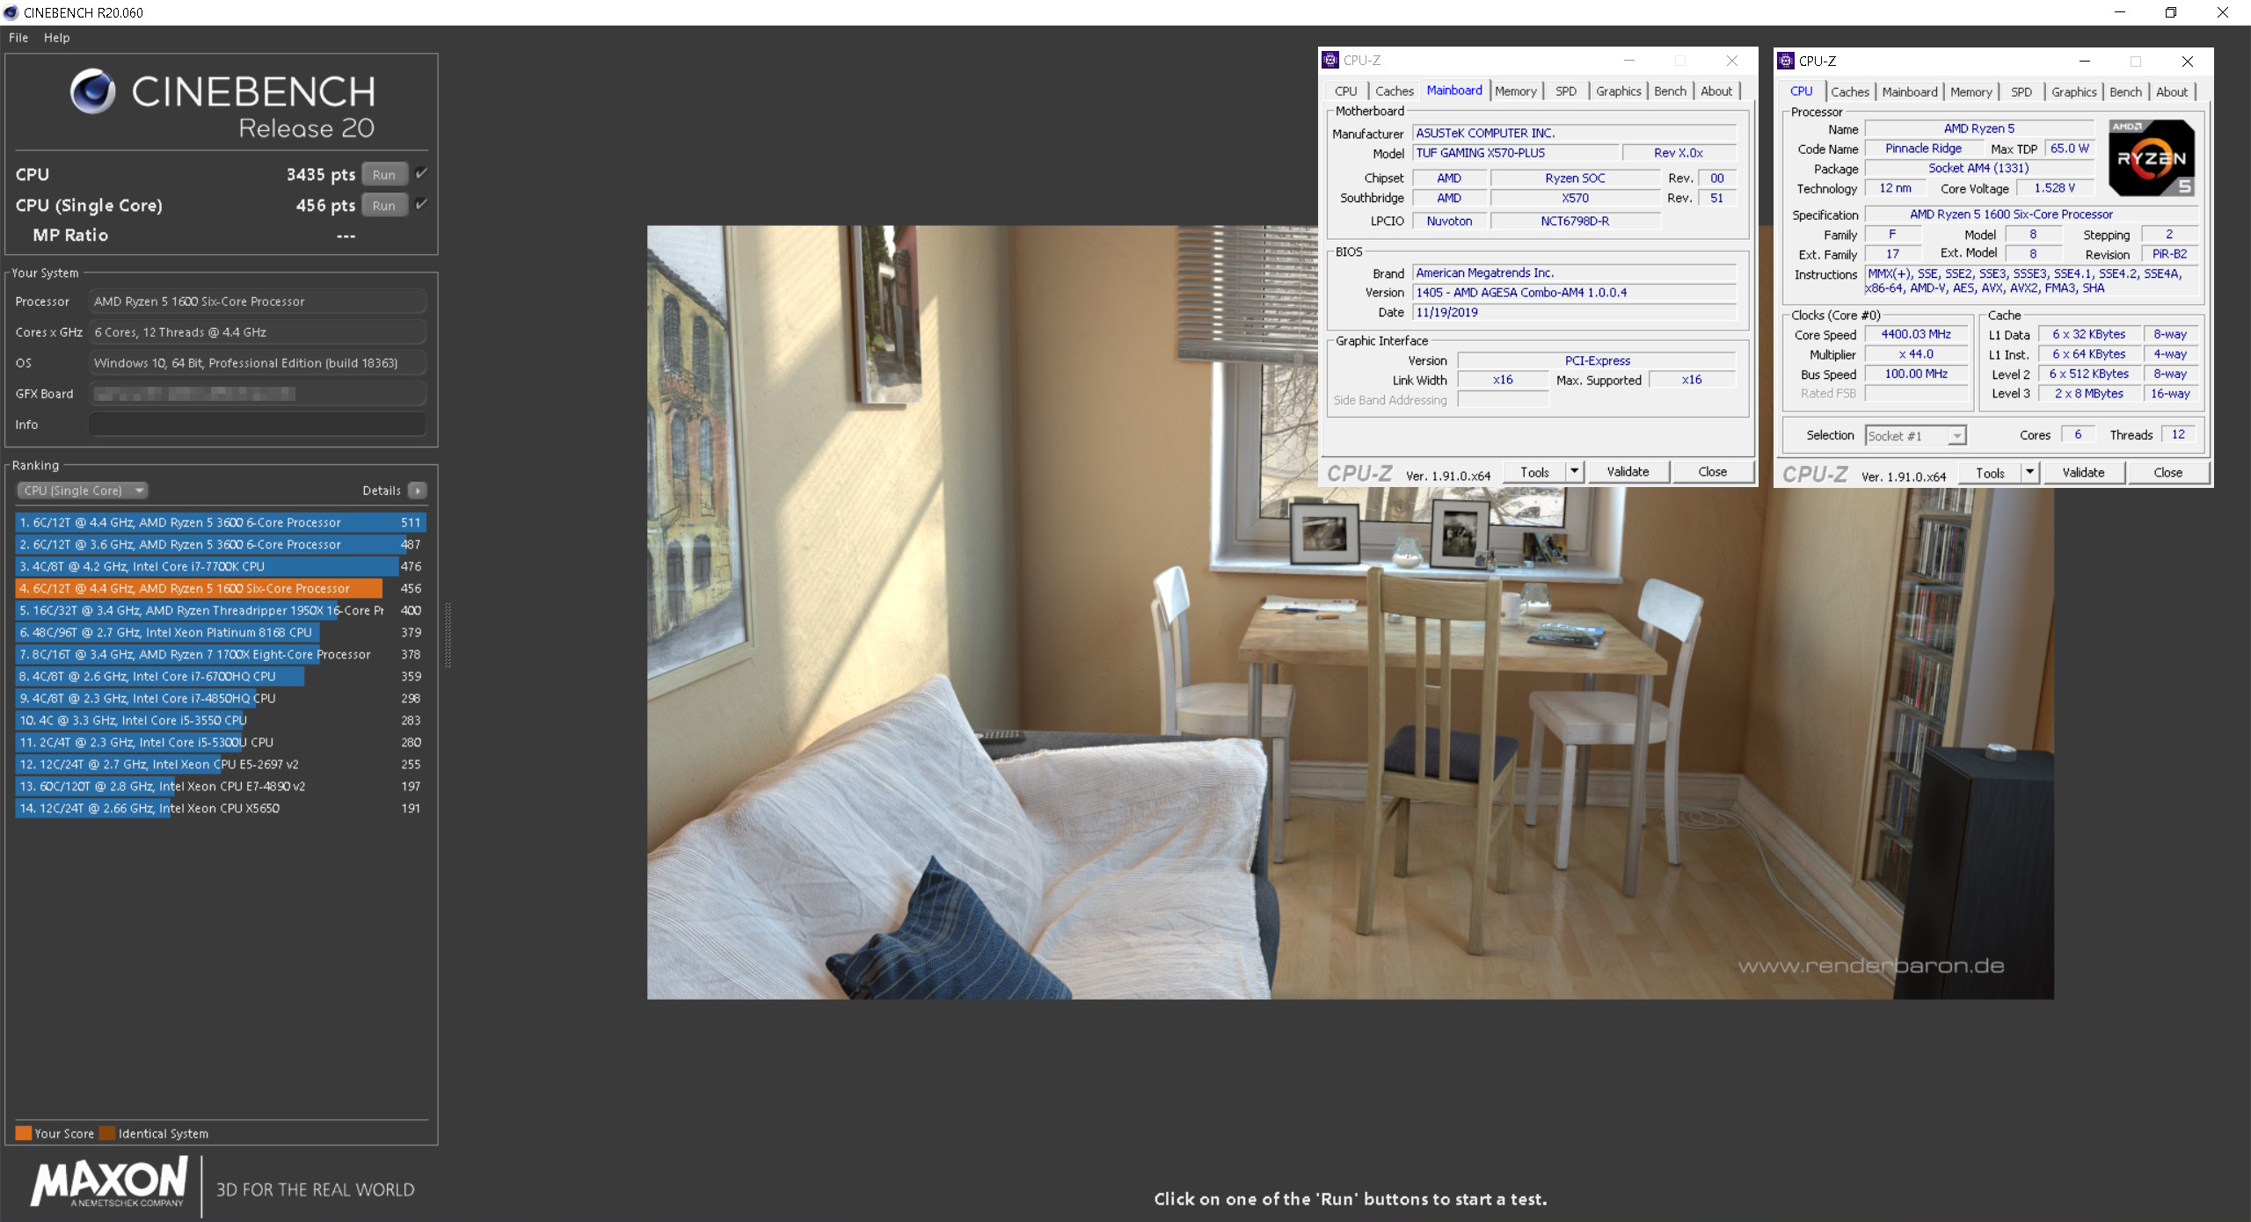Minimize the right CPU-Z window
2251x1222 pixels.
coord(2084,62)
